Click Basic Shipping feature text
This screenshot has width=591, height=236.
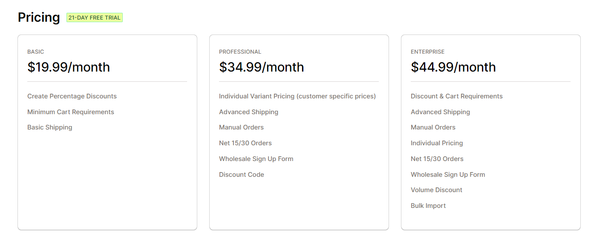click(50, 127)
